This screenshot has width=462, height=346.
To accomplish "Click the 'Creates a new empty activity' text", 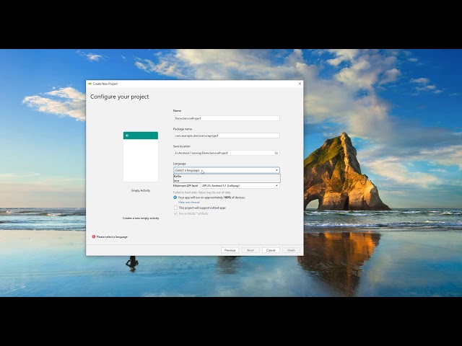I will pyautogui.click(x=141, y=218).
